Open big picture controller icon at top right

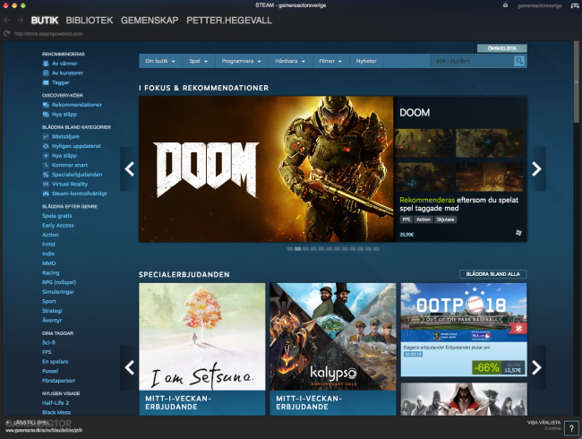(575, 5)
